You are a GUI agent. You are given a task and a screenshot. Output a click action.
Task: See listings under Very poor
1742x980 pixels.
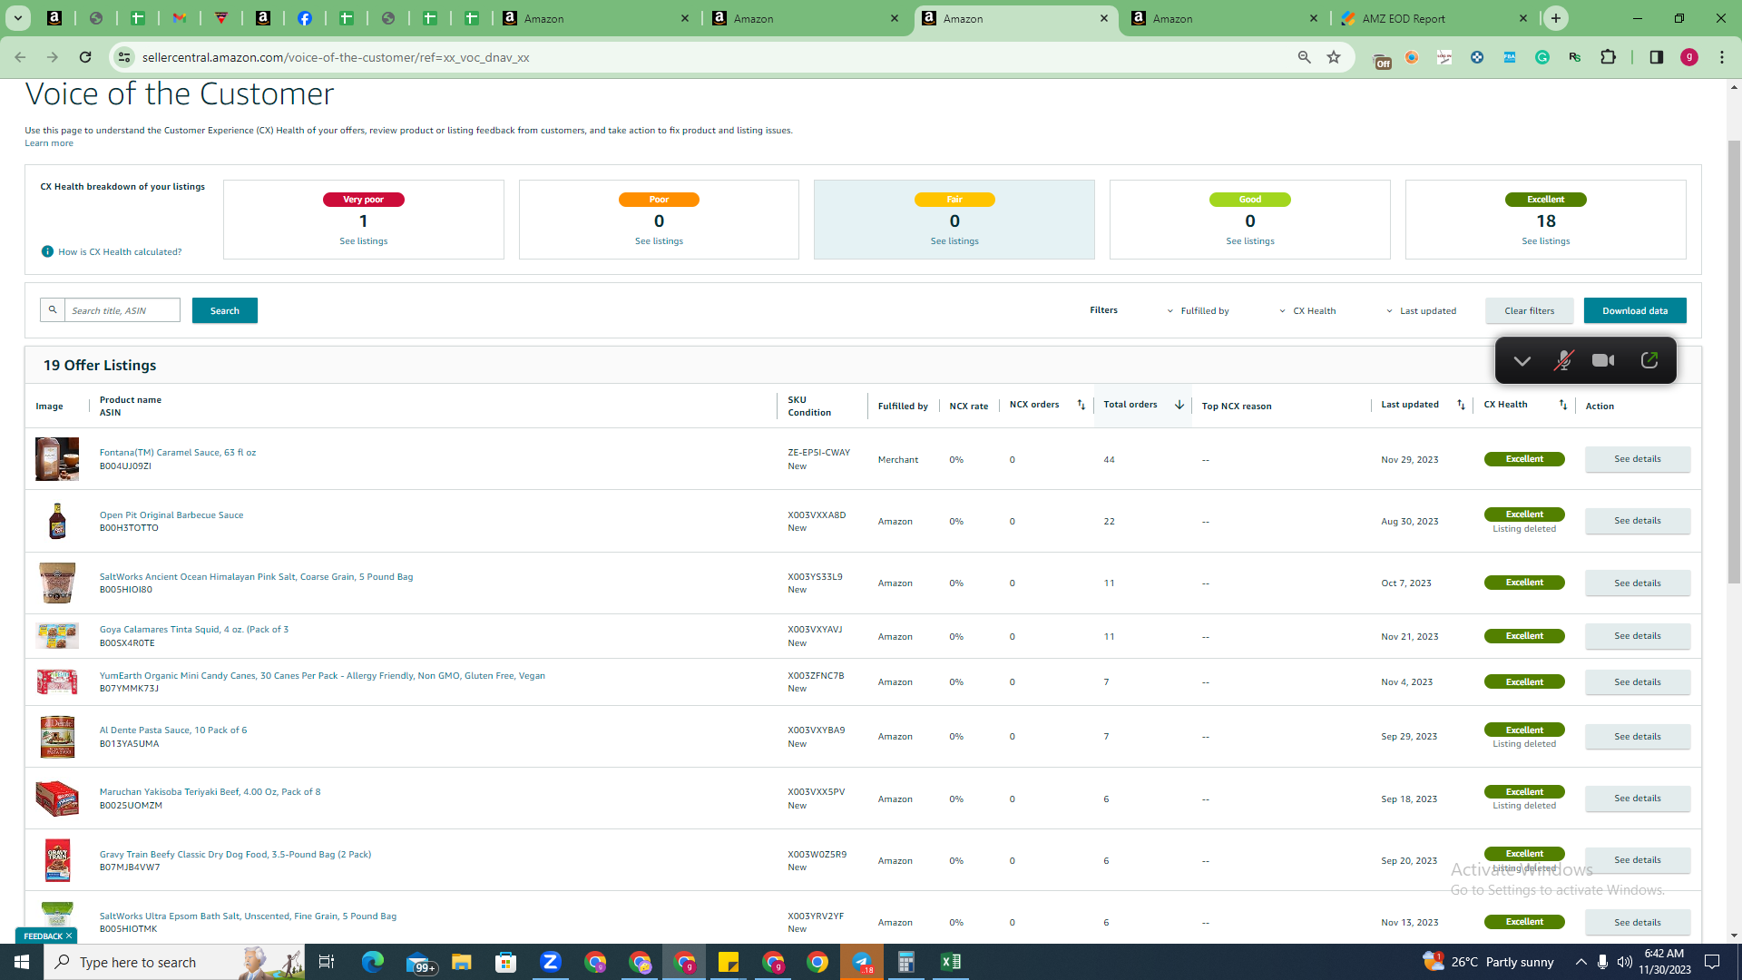point(364,241)
